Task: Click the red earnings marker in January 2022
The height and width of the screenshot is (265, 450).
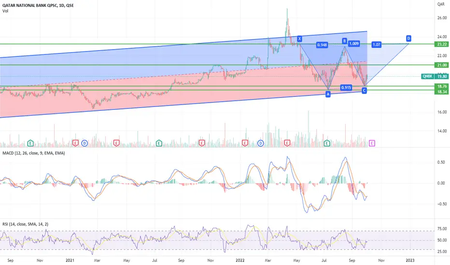Action: click(245, 143)
